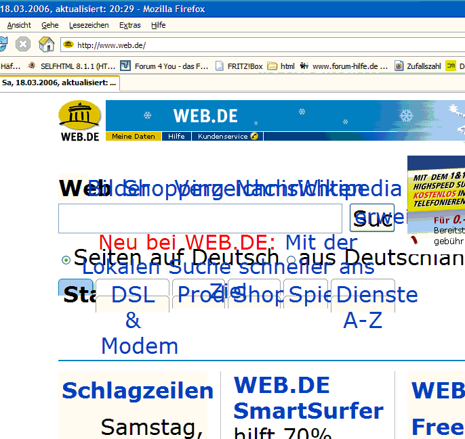Open the html bookmarks folder

(x=281, y=66)
